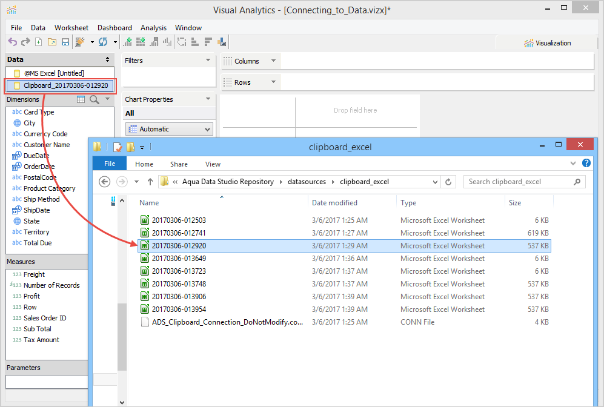The width and height of the screenshot is (604, 407).
Task: Click the magnifier search icon beside Dimensions
Action: point(95,99)
